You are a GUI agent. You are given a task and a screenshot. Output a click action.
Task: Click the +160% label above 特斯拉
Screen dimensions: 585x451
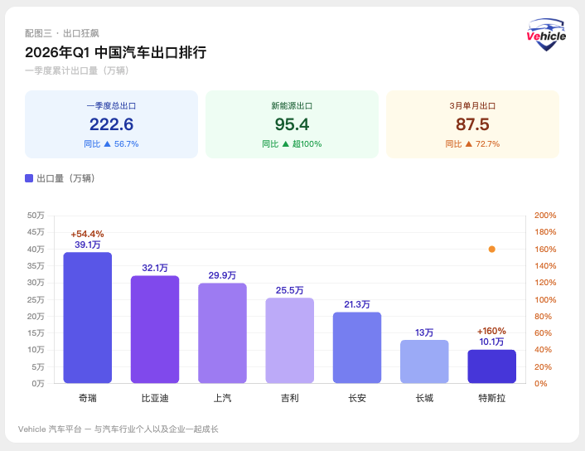tap(491, 331)
